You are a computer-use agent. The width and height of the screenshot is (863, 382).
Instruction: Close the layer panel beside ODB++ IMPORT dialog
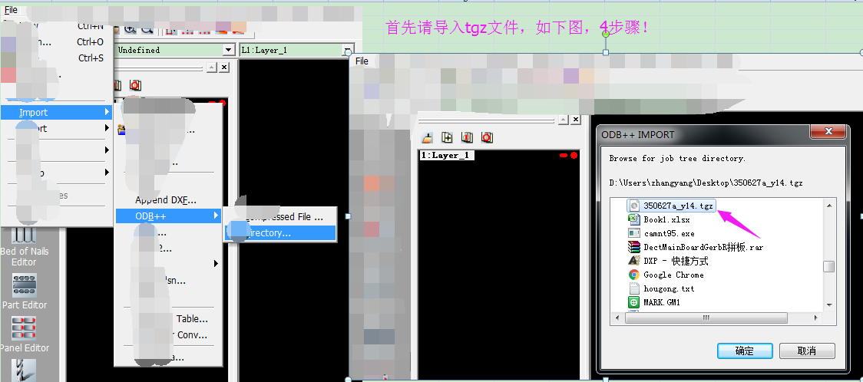(576, 119)
